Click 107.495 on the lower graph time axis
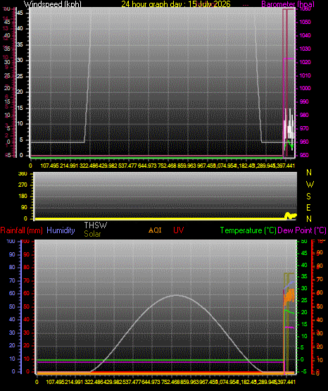 [55, 382]
